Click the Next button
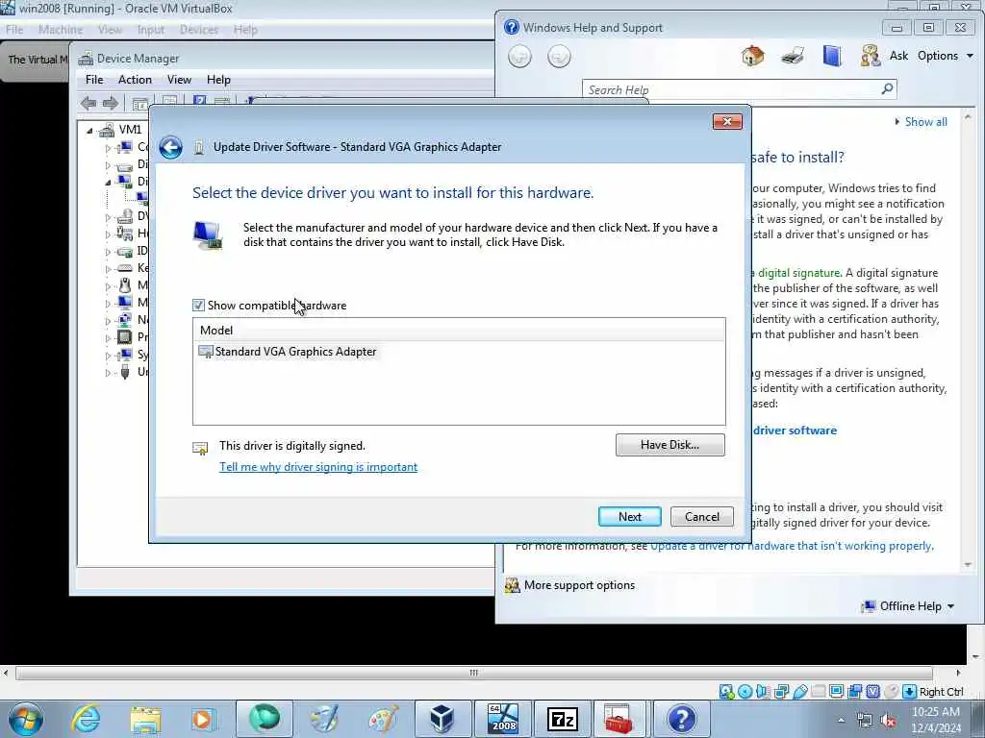Image resolution: width=985 pixels, height=738 pixels. click(629, 516)
